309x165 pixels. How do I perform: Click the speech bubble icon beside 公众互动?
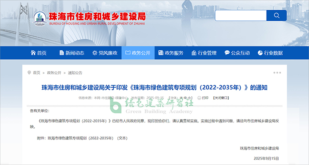click(x=227, y=53)
